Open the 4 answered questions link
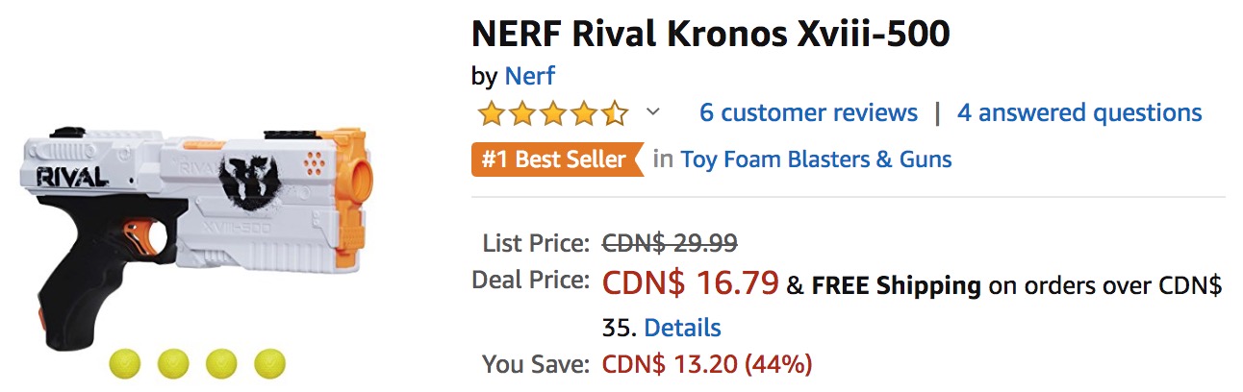1243x392 pixels. point(1079,113)
